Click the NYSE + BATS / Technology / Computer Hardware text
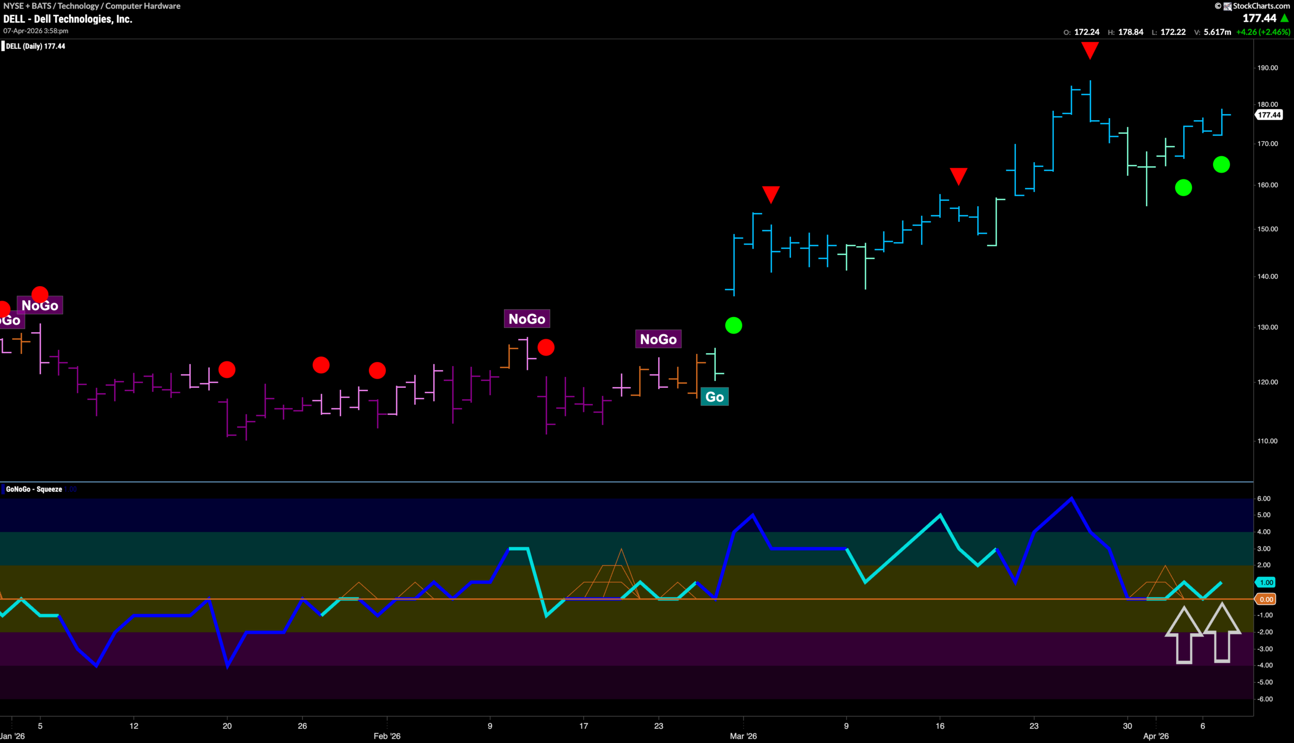This screenshot has height=743, width=1294. pyautogui.click(x=92, y=6)
